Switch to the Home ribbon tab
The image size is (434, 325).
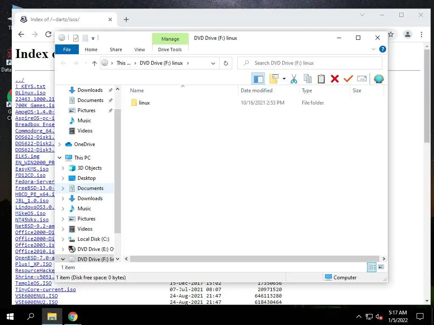91,50
